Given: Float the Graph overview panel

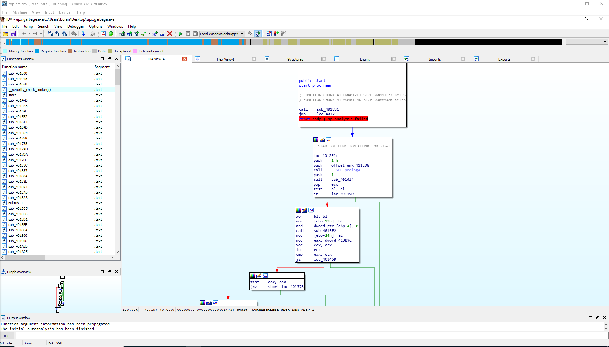Looking at the screenshot, I should pos(109,272).
